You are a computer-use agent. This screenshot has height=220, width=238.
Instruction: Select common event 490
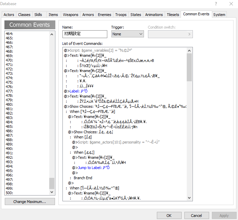pos(27,149)
